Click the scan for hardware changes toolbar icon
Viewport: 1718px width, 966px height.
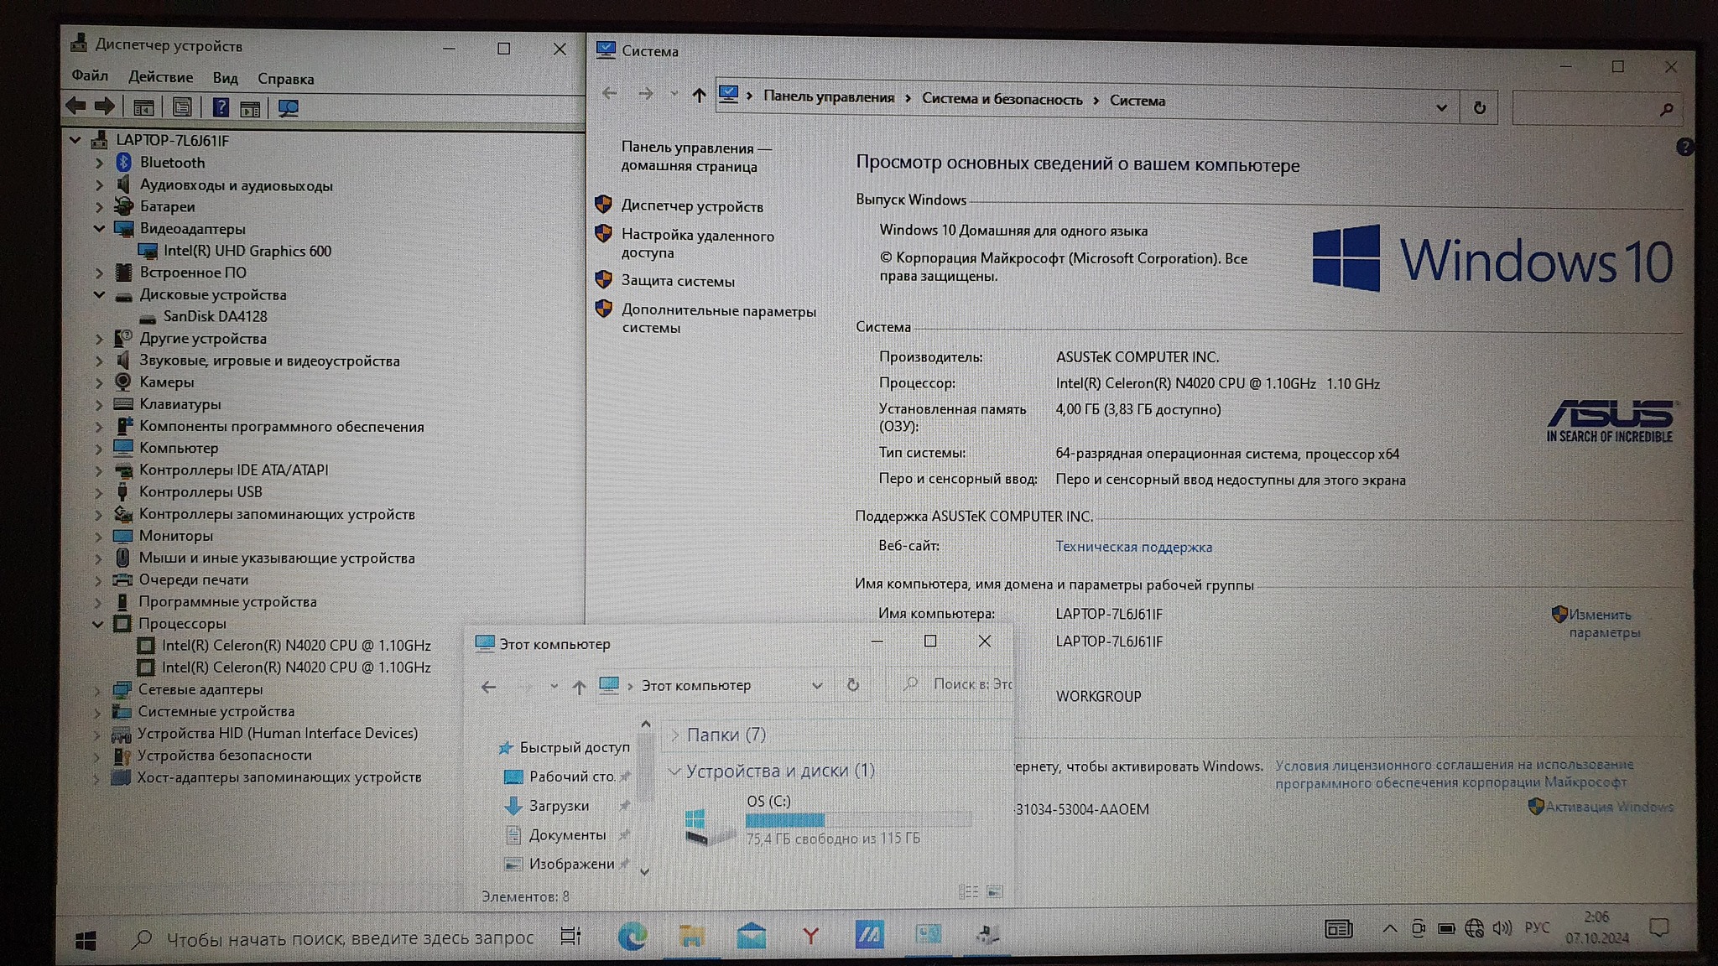point(288,108)
